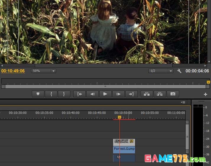Click the fx badge on 调整图层 clip
The width and height of the screenshot is (211, 166).
click(x=132, y=141)
